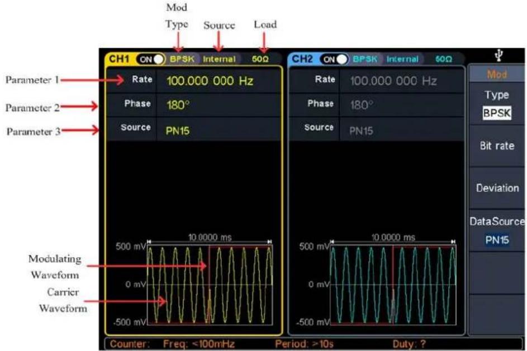Click the CH2 Phase label
Screen dimensions: 527x351
[321, 103]
